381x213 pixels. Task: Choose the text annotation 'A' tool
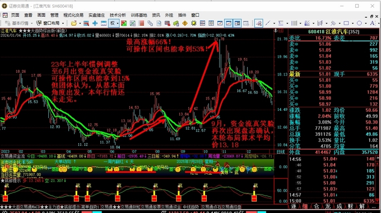pyautogui.click(x=372, y=23)
